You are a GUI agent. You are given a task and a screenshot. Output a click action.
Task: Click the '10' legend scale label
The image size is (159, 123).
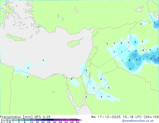(x=31, y=122)
